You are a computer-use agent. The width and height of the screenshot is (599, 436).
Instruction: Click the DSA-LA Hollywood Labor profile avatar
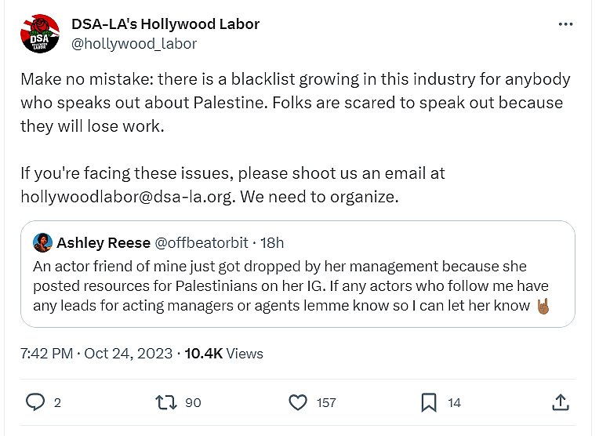click(x=39, y=33)
